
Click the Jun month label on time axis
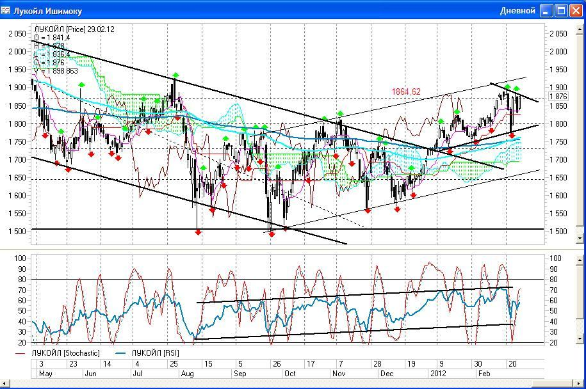pos(91,373)
